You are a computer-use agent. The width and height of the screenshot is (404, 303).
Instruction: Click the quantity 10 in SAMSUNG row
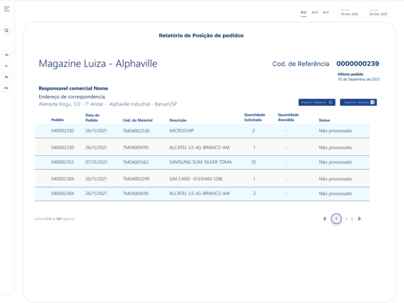(x=254, y=162)
